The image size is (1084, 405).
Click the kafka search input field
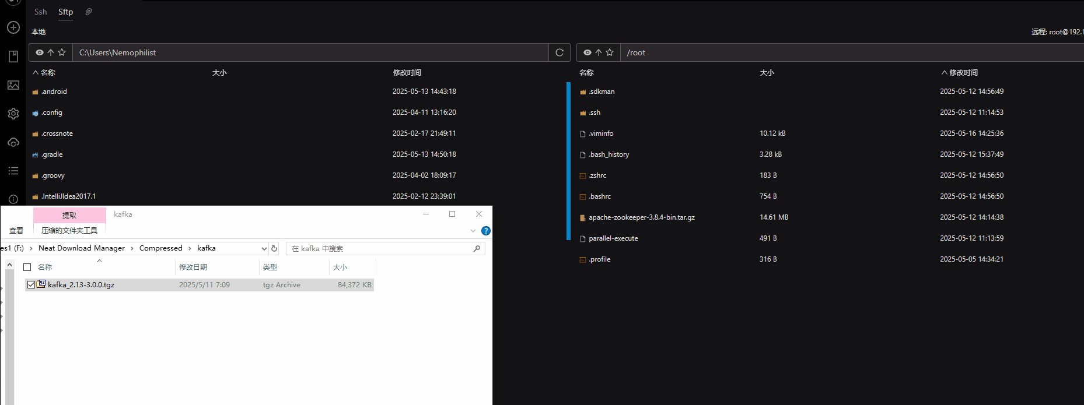[382, 248]
